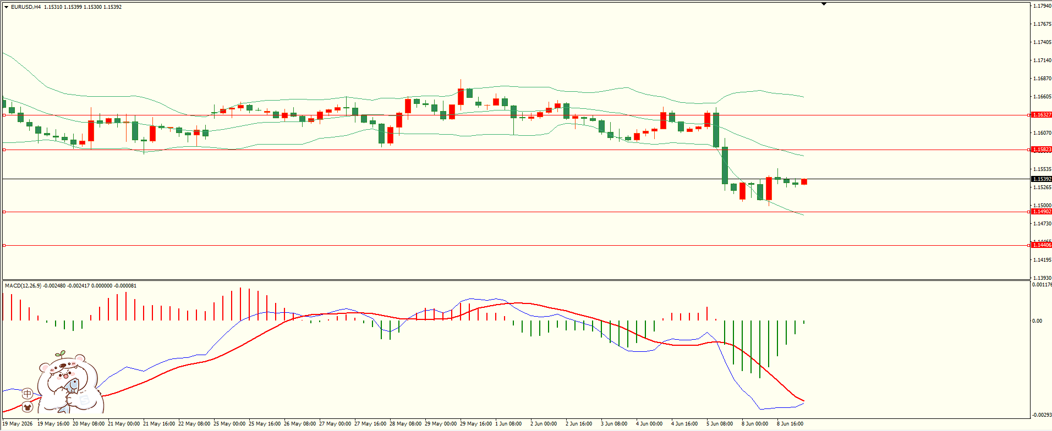The image size is (1052, 431).
Task: Select left anchor handle of 1.15823 line
Action: 4,150
